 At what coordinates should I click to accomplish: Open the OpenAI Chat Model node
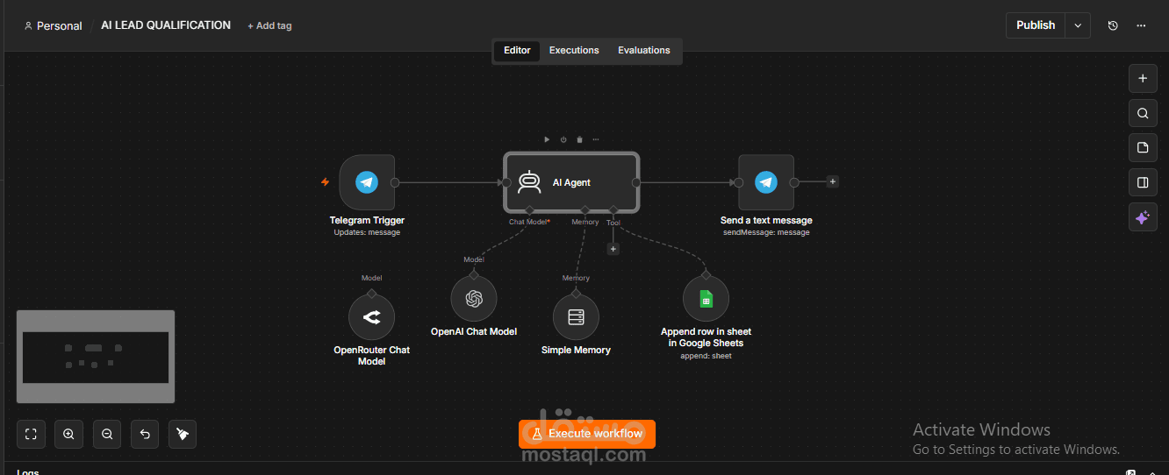[x=474, y=299]
